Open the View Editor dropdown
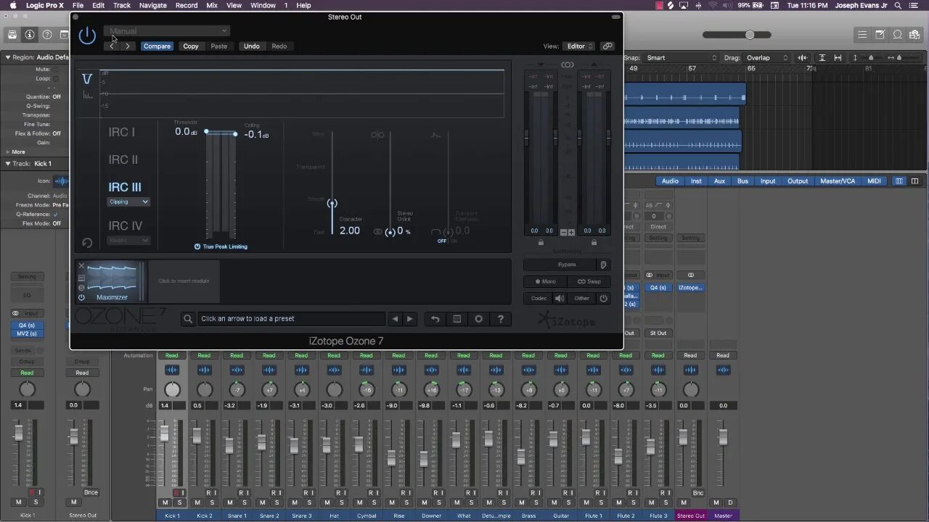Viewport: 929px width, 522px height. pos(578,46)
